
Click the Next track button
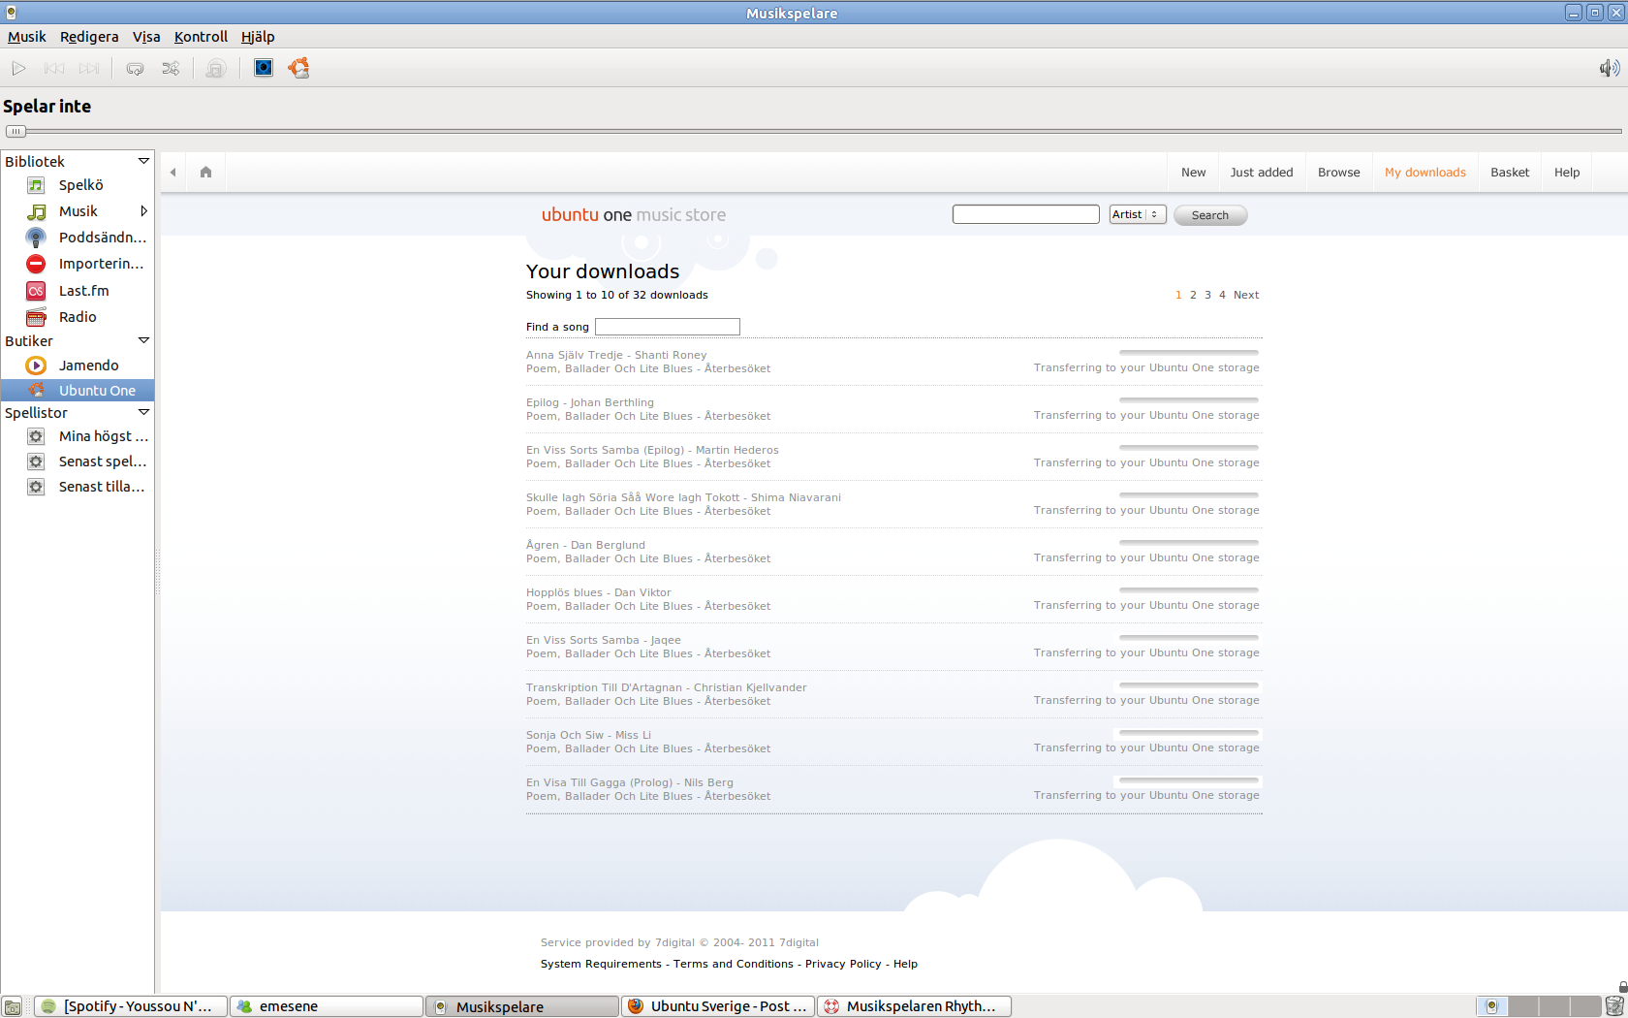point(89,68)
